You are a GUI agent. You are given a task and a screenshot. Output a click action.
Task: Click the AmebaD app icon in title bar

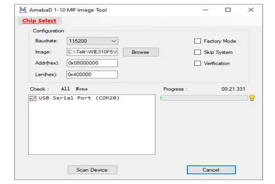[x=23, y=10]
